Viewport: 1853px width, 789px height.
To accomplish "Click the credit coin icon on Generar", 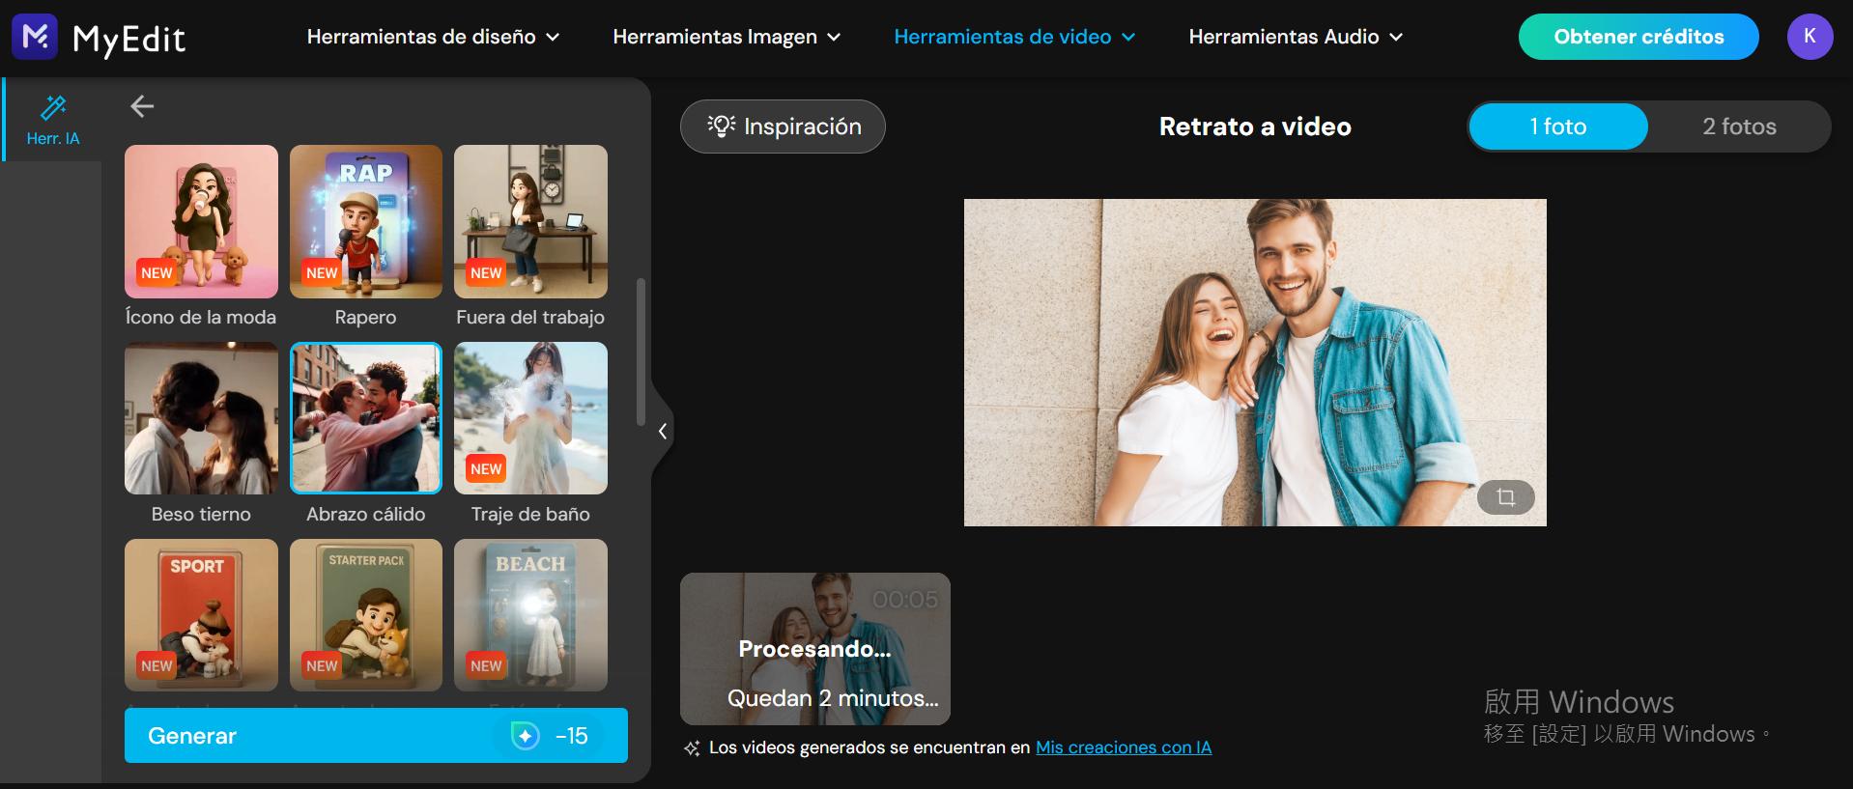I will pyautogui.click(x=526, y=736).
